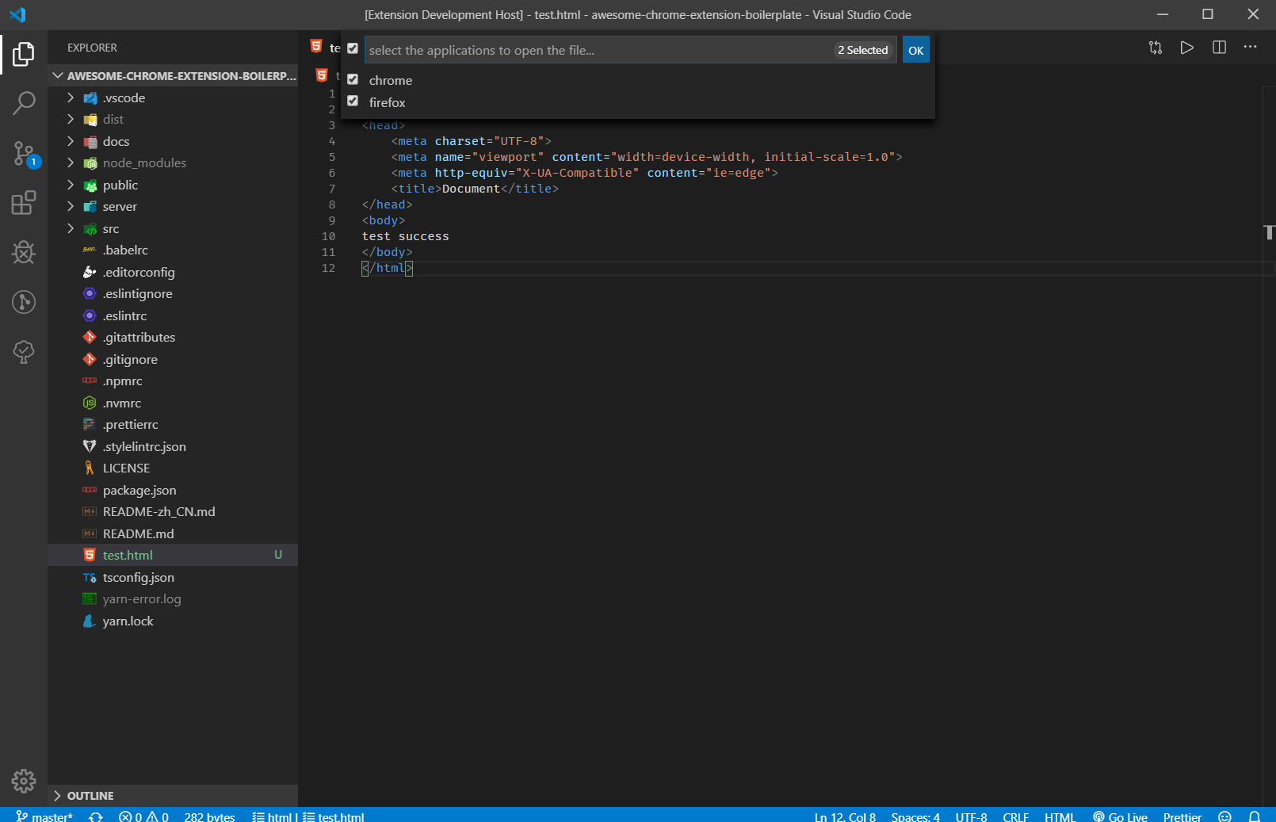Viewport: 1276px width, 822px height.
Task: Change indentation via Spaces: 4
Action: pyautogui.click(x=915, y=816)
